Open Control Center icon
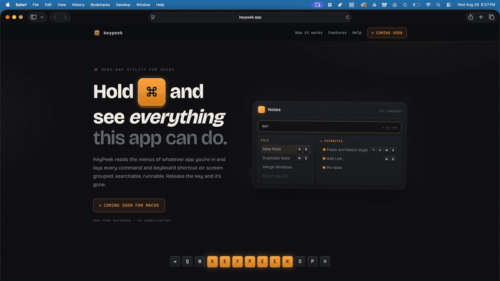This screenshot has height=281, width=500. point(449,5)
